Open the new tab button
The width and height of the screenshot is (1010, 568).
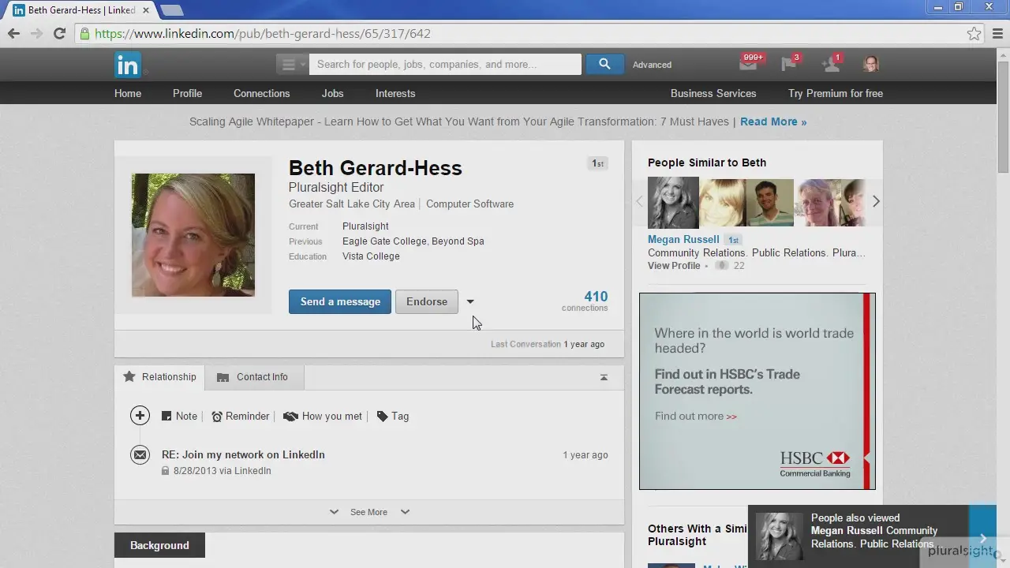pyautogui.click(x=171, y=10)
